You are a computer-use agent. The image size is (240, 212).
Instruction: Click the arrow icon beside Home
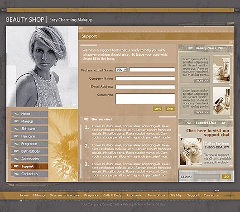pos(16,114)
